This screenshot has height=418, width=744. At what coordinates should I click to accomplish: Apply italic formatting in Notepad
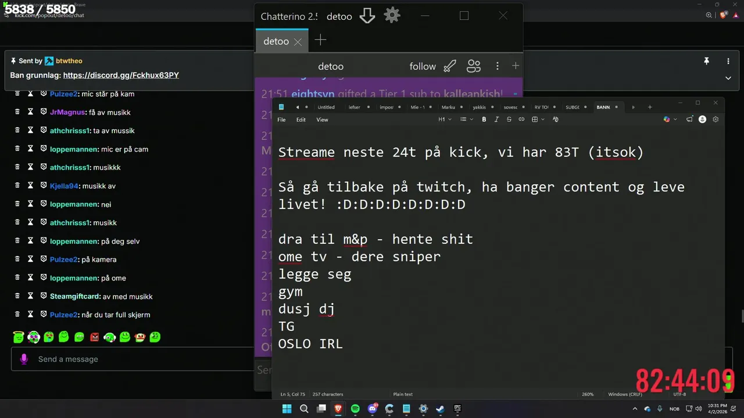(x=496, y=120)
